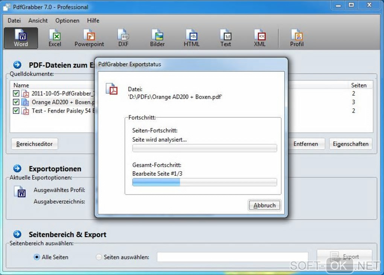Click the arrow icon beside Seitenbereich & Export
This screenshot has width=384, height=275.
[17, 234]
